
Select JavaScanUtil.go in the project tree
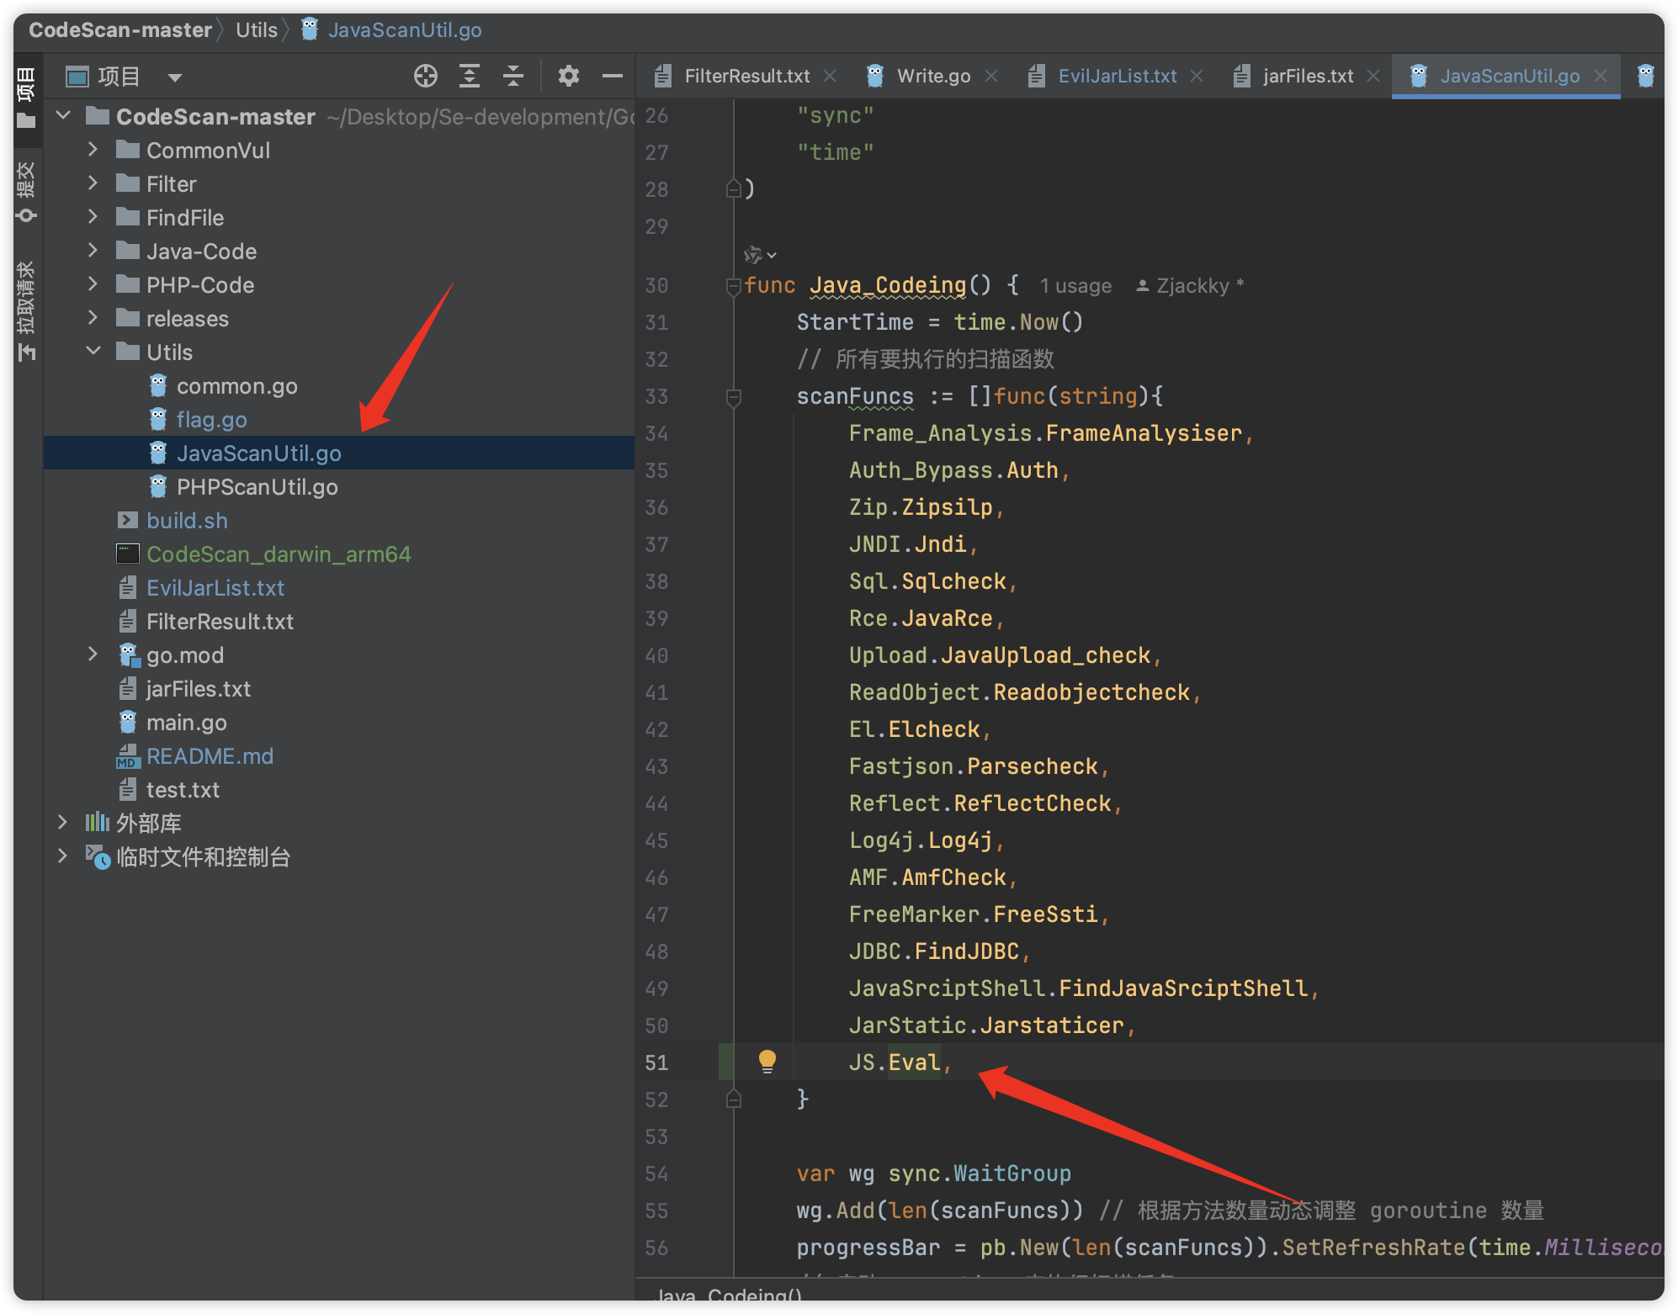(258, 453)
